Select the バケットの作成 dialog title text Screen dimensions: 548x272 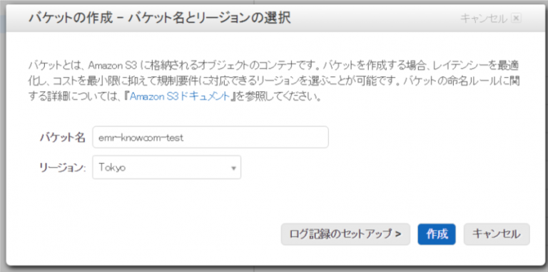coord(159,18)
